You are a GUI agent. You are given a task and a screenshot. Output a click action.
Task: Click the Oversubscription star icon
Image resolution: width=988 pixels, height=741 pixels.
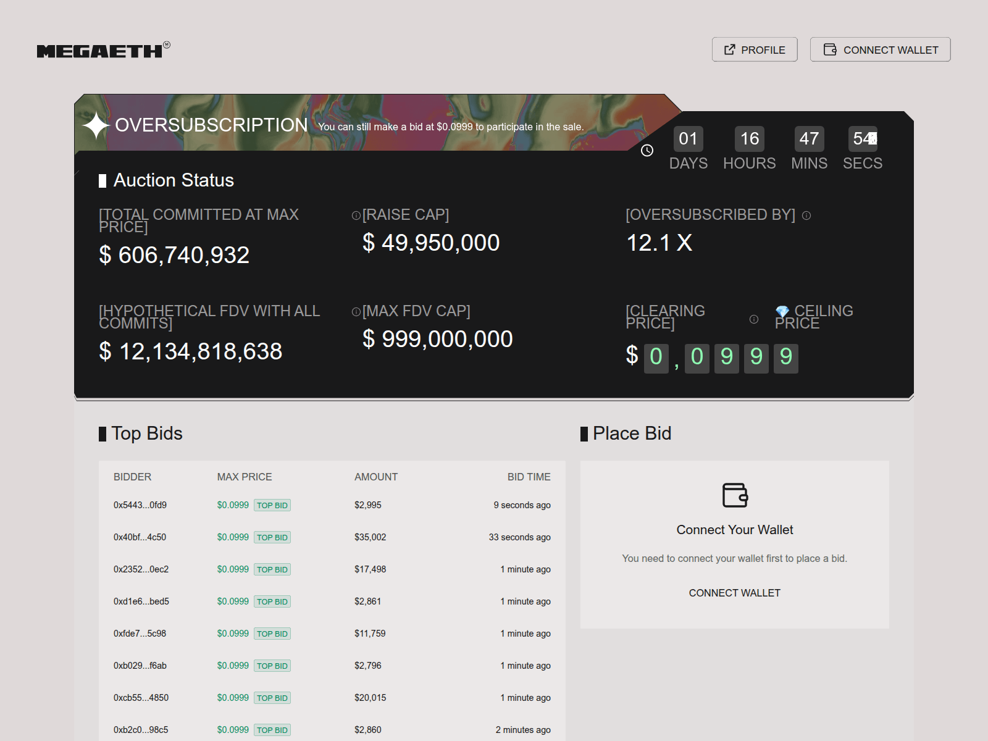[96, 125]
